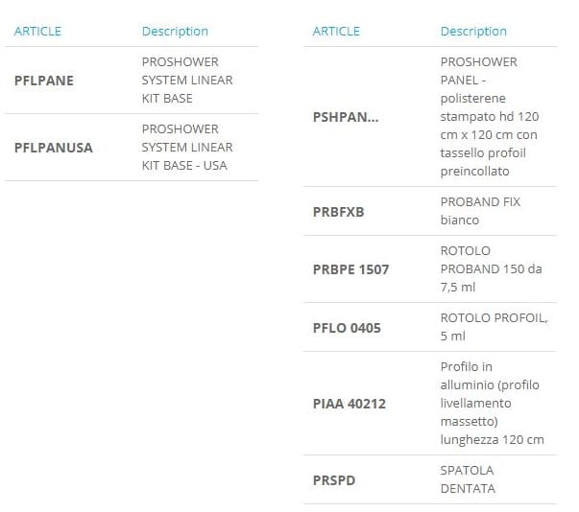Viewport: 579px width, 512px height.
Task: Open the PRBPE 1507 article
Action: (351, 269)
